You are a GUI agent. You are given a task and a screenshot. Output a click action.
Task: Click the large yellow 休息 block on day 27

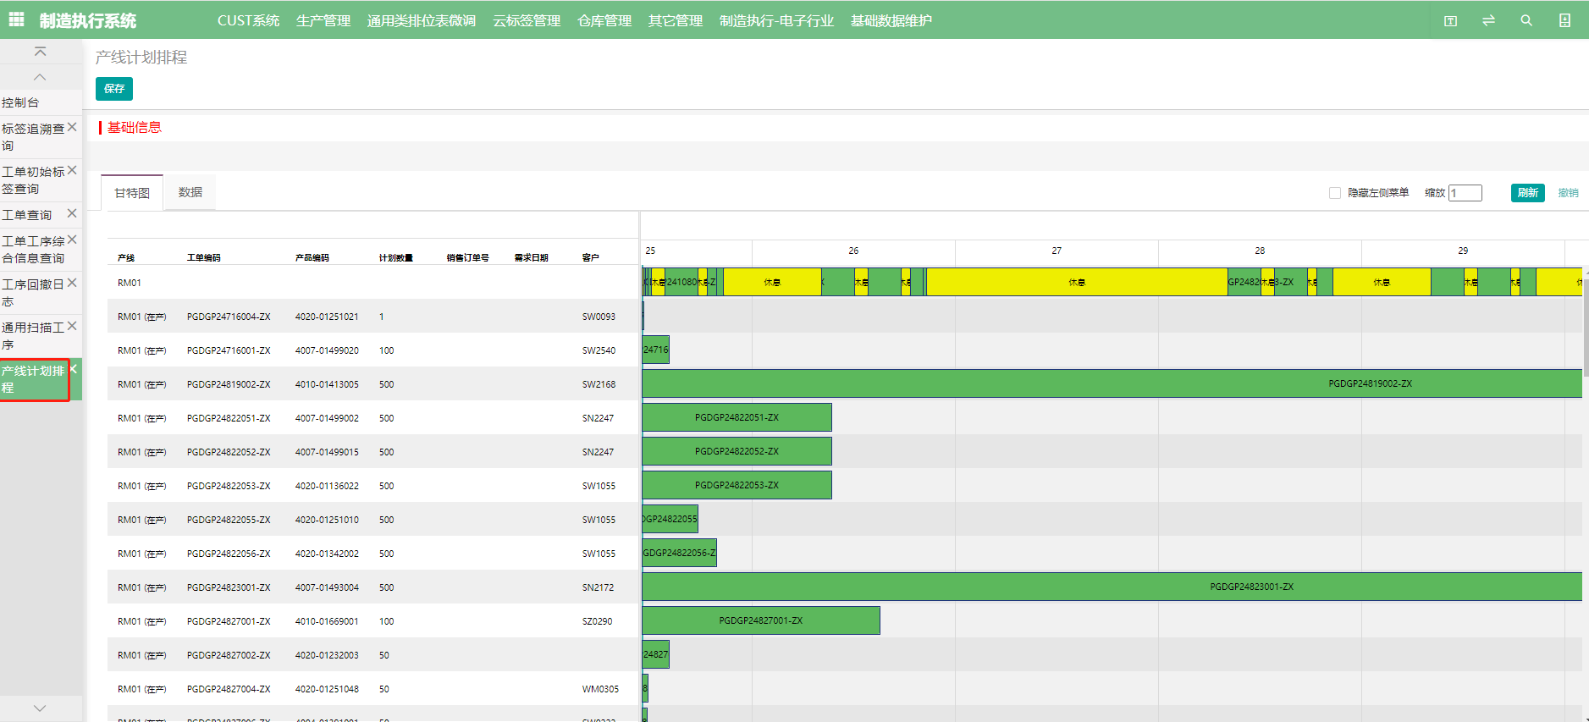click(1077, 282)
